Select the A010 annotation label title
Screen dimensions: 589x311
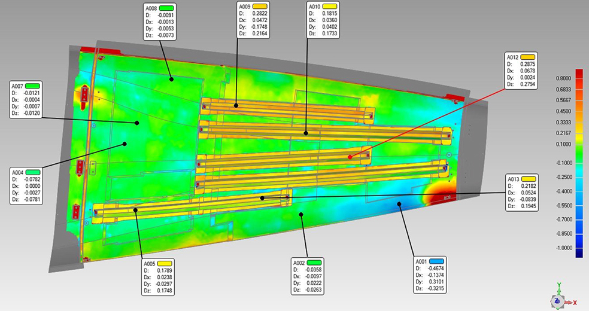(x=314, y=7)
